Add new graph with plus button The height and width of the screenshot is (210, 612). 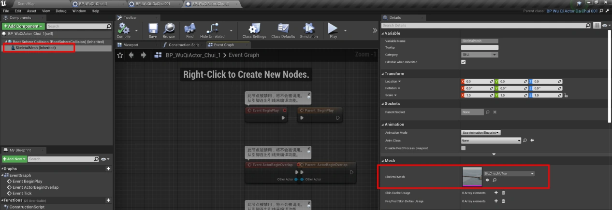click(x=108, y=168)
